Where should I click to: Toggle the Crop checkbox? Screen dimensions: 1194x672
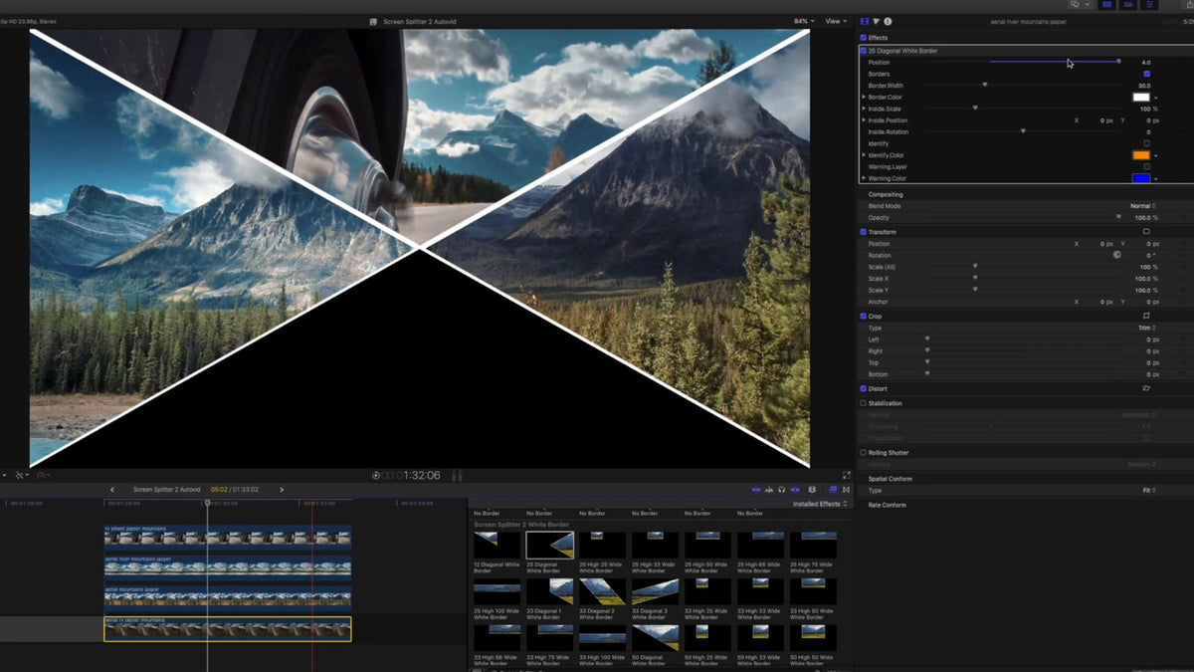click(x=863, y=317)
